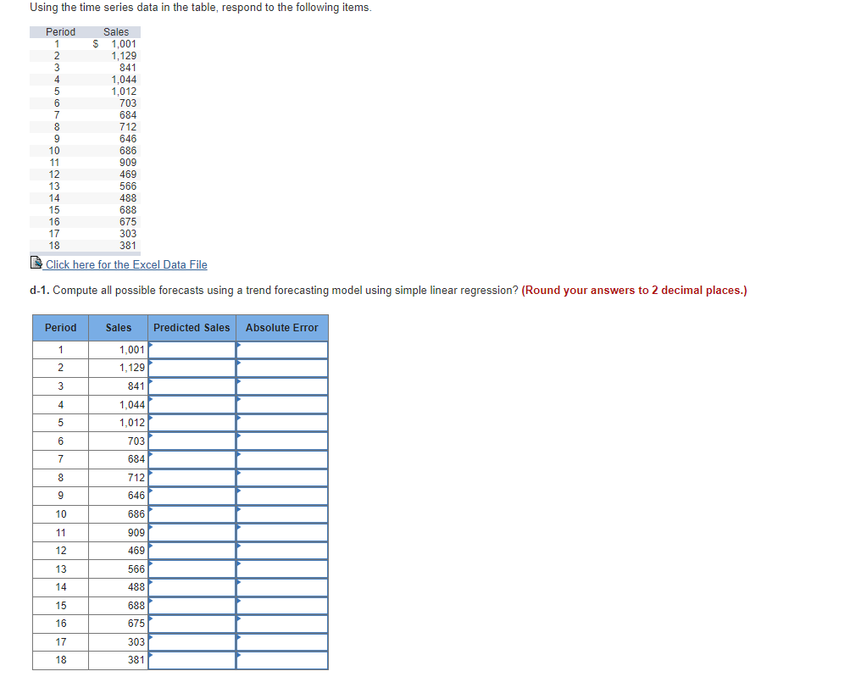This screenshot has width=861, height=699.
Task: Click sales value 303 in answer table
Action: click(x=136, y=642)
